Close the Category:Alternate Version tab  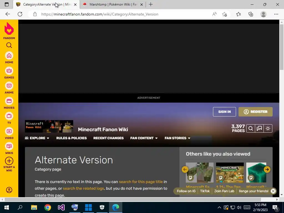(75, 4)
